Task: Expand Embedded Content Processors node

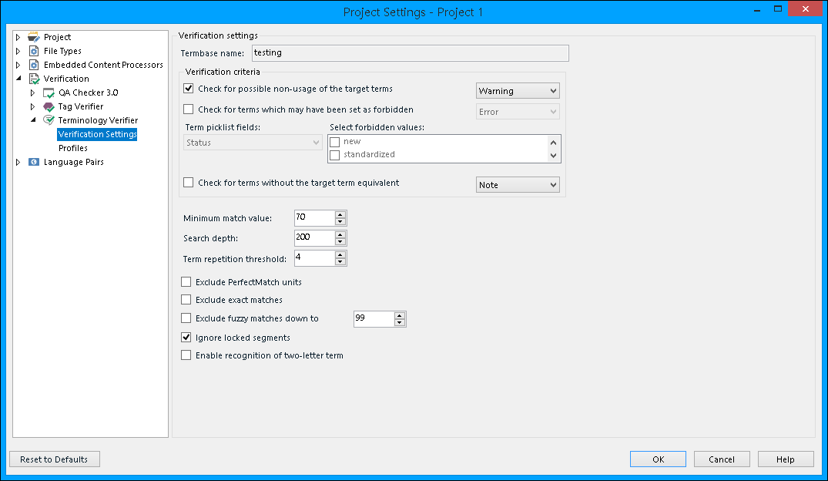Action: click(18, 65)
